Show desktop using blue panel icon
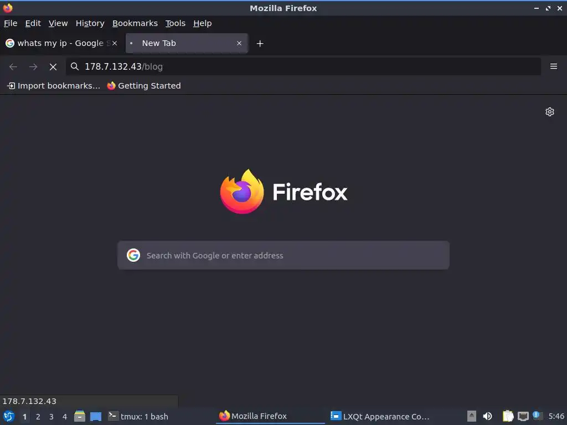The width and height of the screenshot is (567, 425). pos(96,416)
